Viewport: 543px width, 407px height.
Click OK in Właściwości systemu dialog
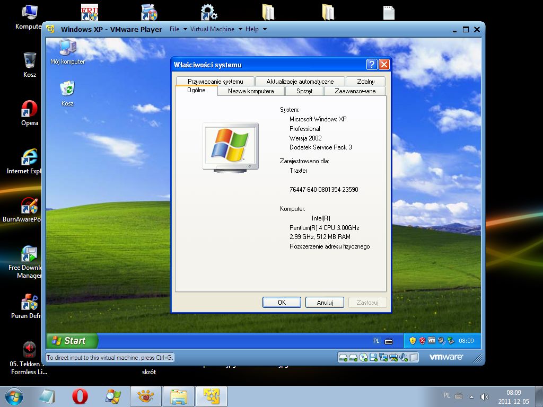[x=282, y=303]
